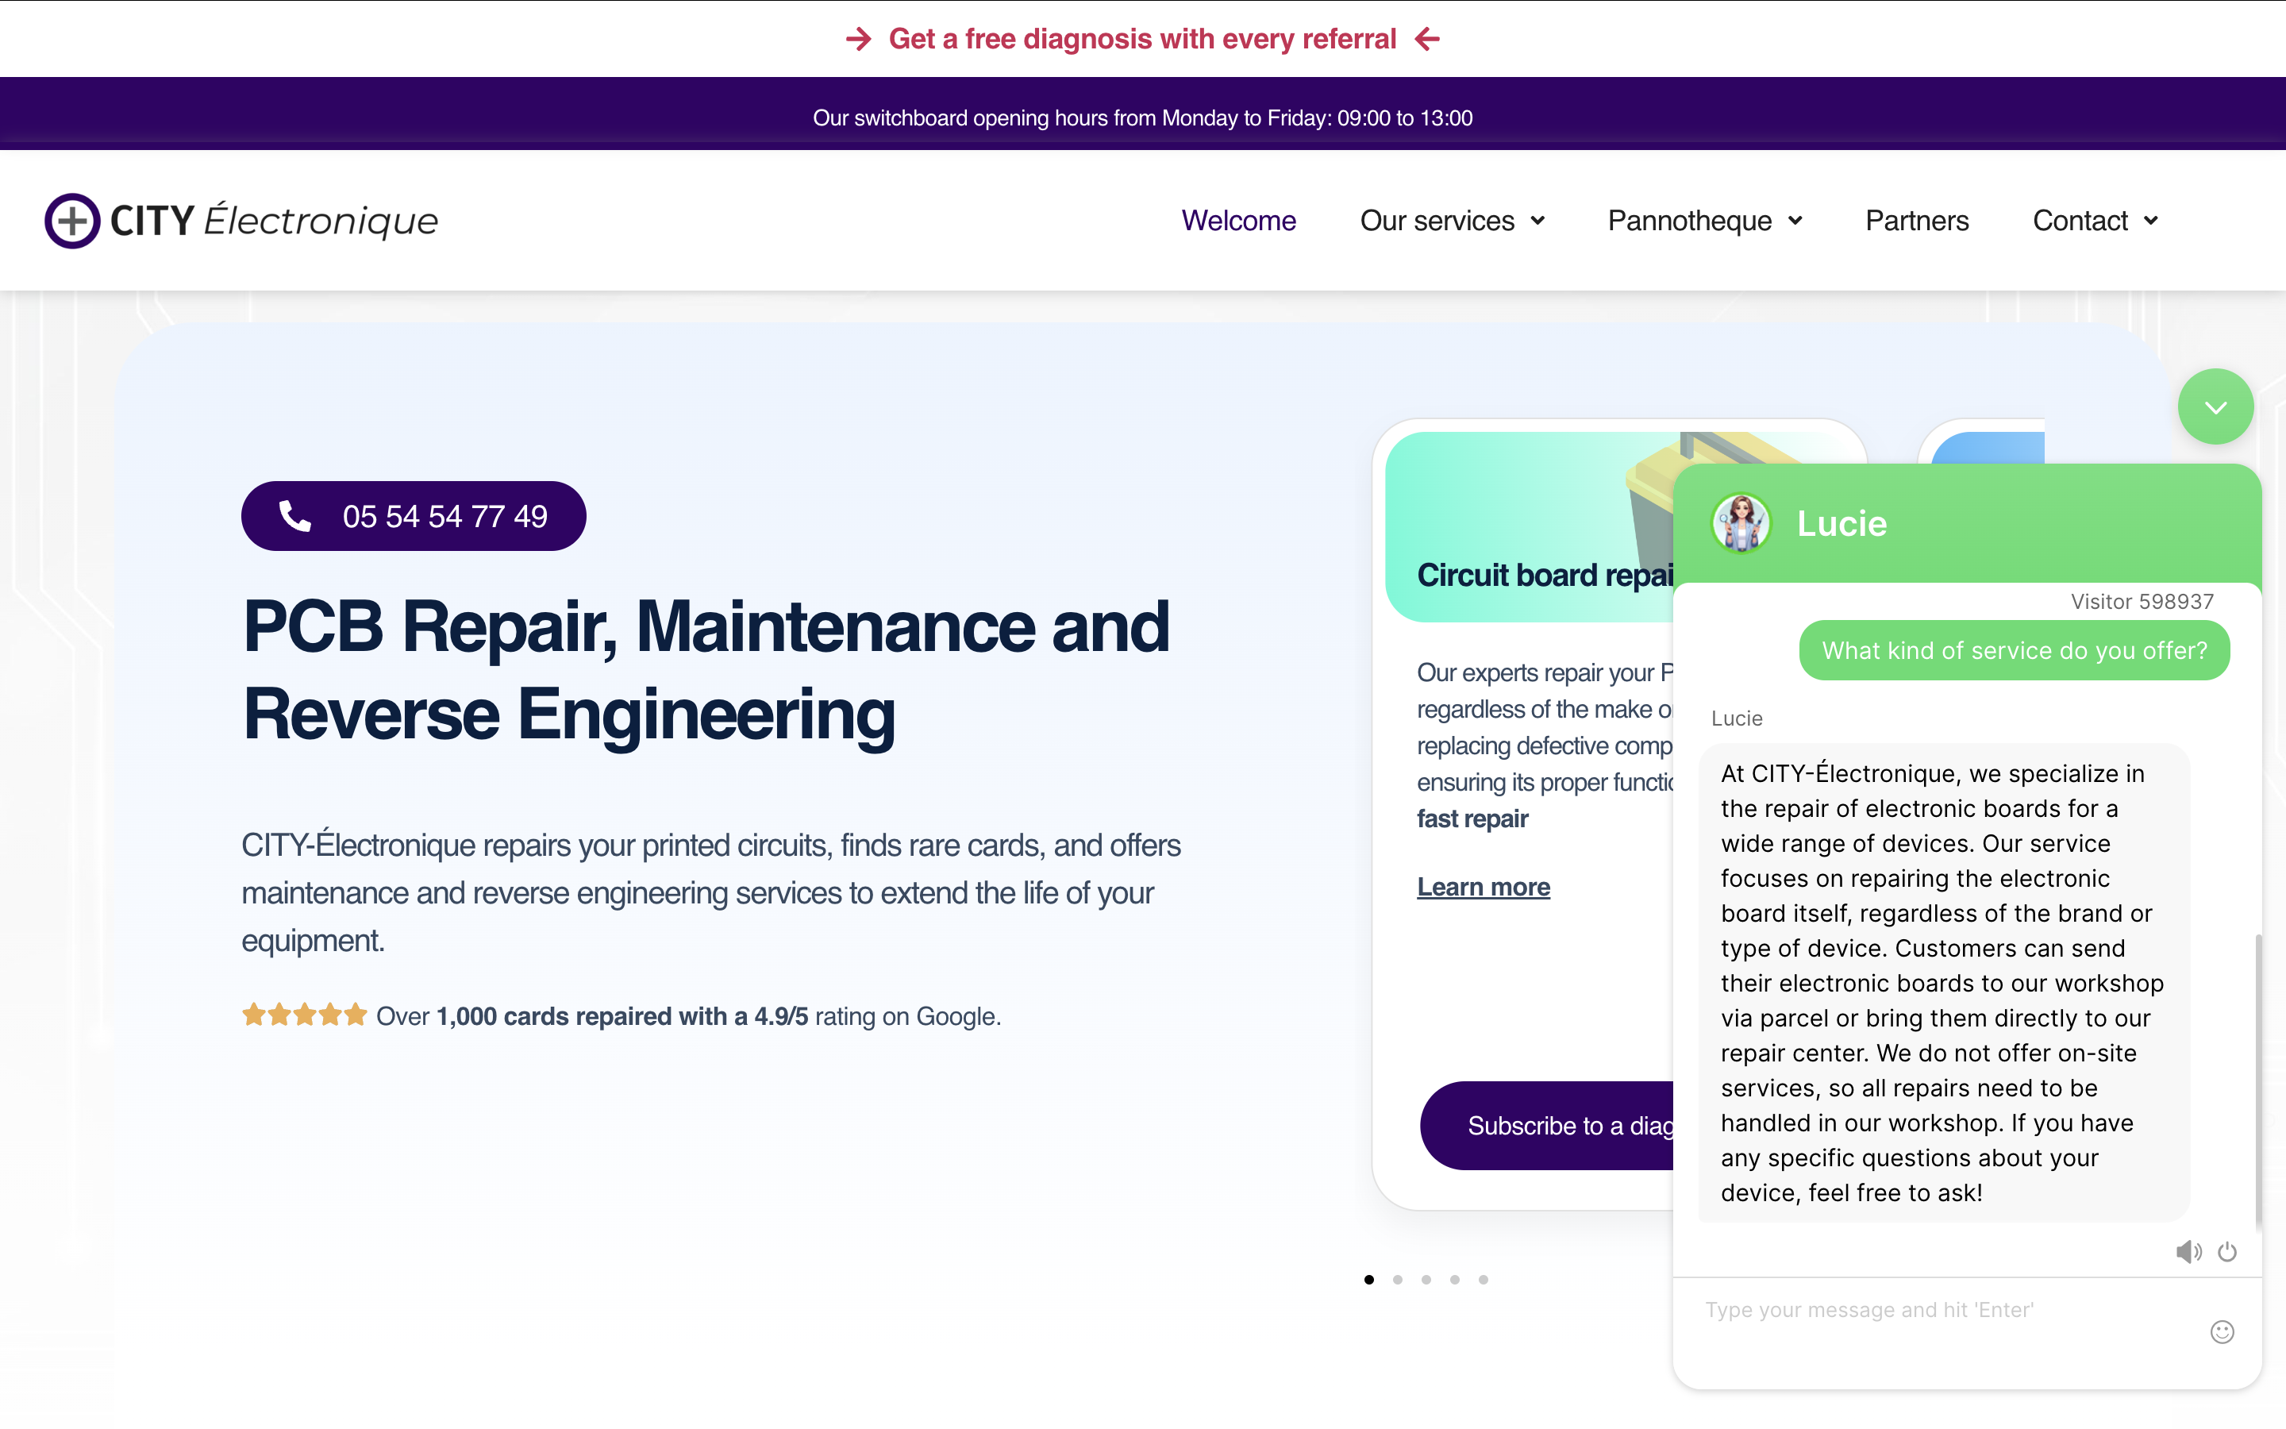Image resolution: width=2286 pixels, height=1429 pixels.
Task: Collapse chat with green chevron button
Action: click(2215, 407)
